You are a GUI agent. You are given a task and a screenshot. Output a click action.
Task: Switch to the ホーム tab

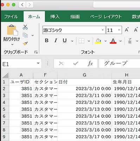pos(34,17)
